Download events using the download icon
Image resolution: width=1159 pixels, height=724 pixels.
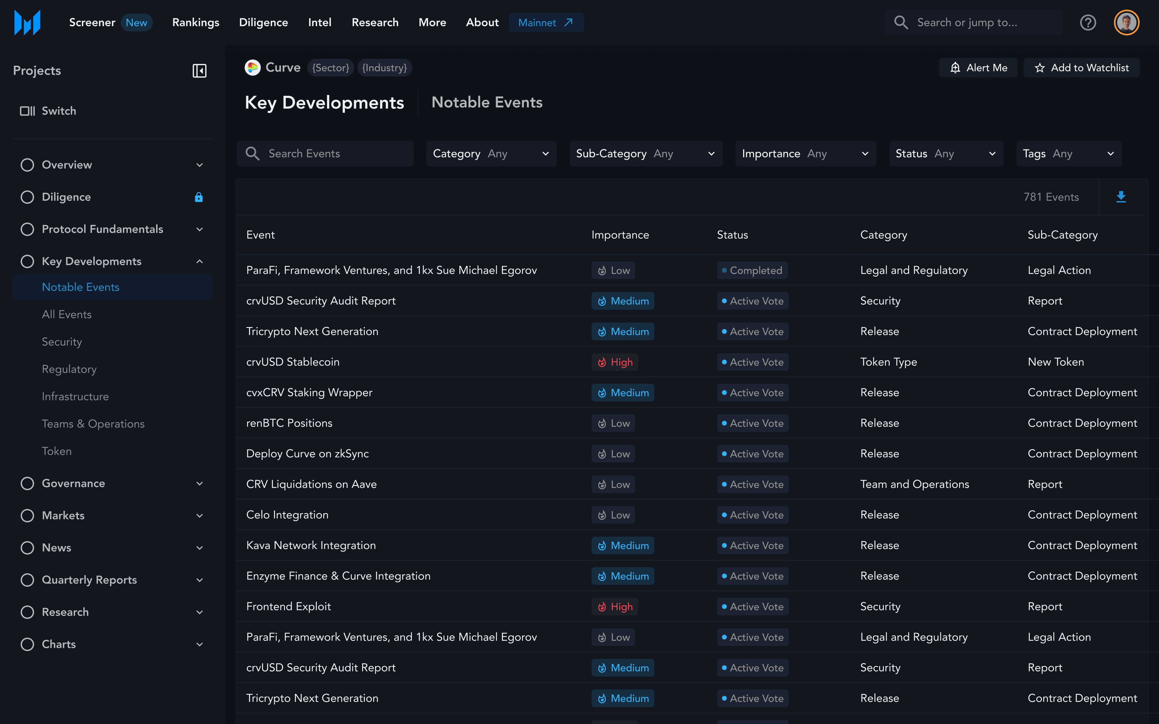coord(1121,197)
